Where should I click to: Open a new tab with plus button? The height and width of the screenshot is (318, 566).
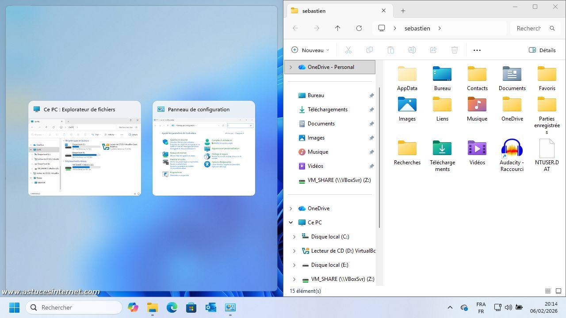[x=403, y=11]
